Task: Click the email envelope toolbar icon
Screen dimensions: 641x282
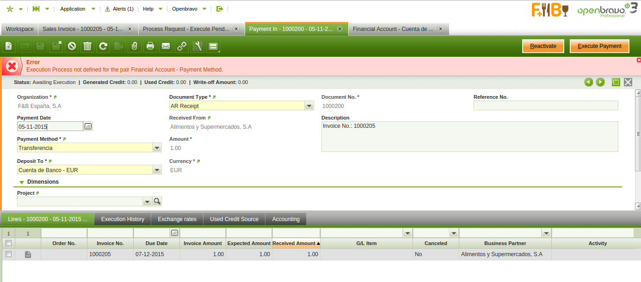Action: (166, 46)
